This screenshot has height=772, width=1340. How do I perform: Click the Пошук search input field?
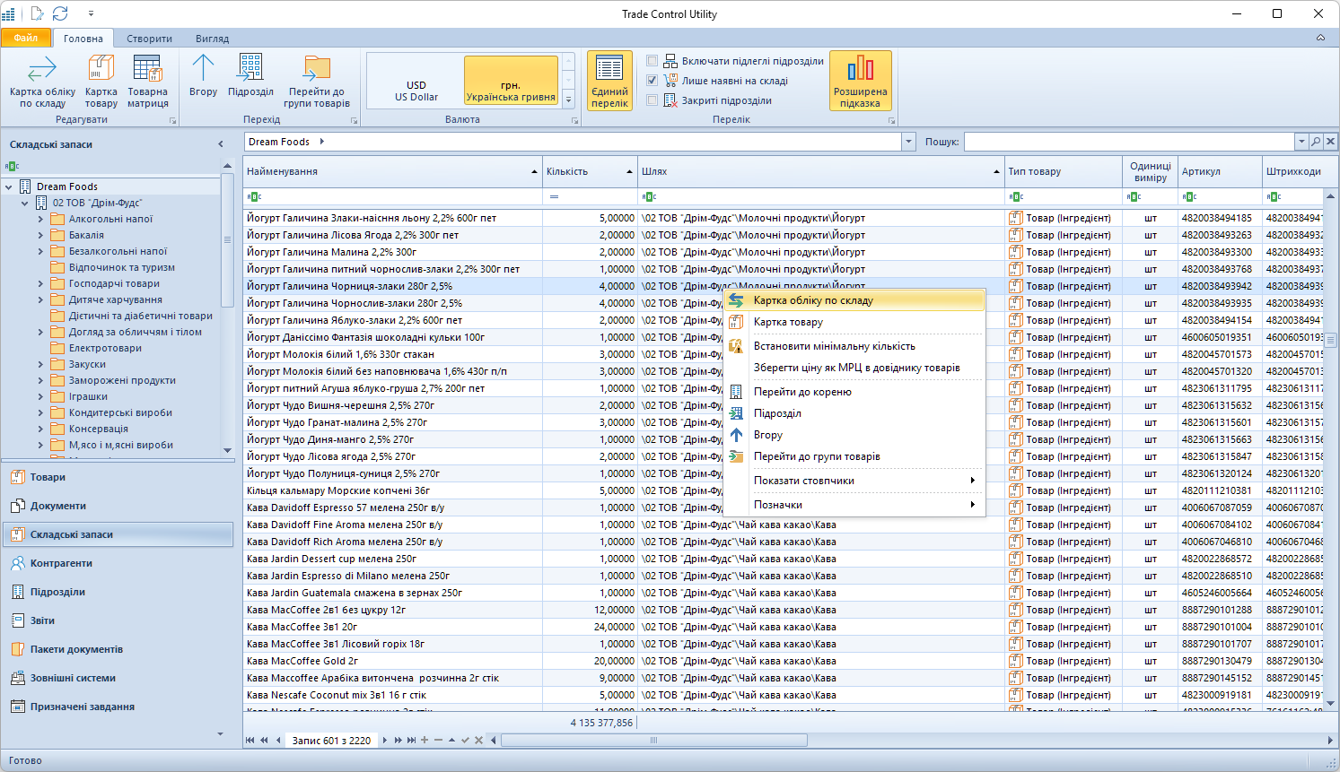[x=1128, y=142]
